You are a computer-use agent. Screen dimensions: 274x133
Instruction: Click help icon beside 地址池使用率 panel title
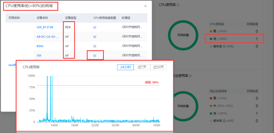pyautogui.click(x=190, y=76)
